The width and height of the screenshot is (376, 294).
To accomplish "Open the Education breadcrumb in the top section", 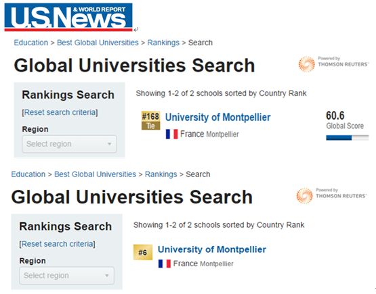I will tap(31, 43).
